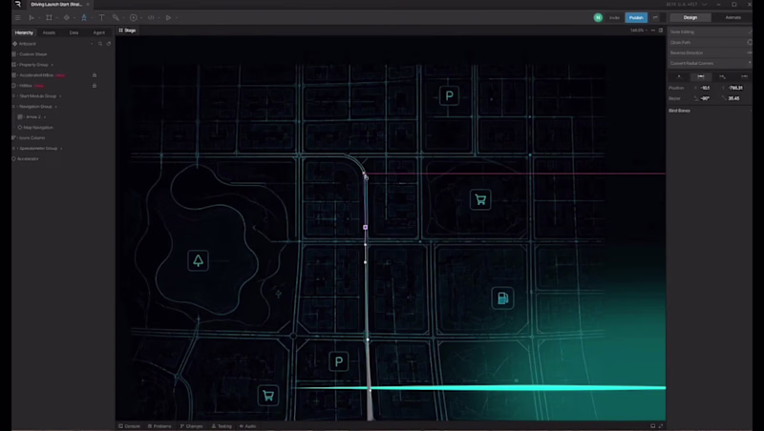Image resolution: width=764 pixels, height=431 pixels.
Task: Select the arrow Select tool
Action: click(32, 17)
